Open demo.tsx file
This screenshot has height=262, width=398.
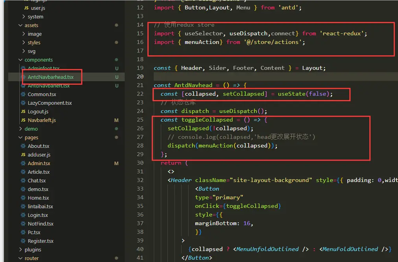[38, 189]
